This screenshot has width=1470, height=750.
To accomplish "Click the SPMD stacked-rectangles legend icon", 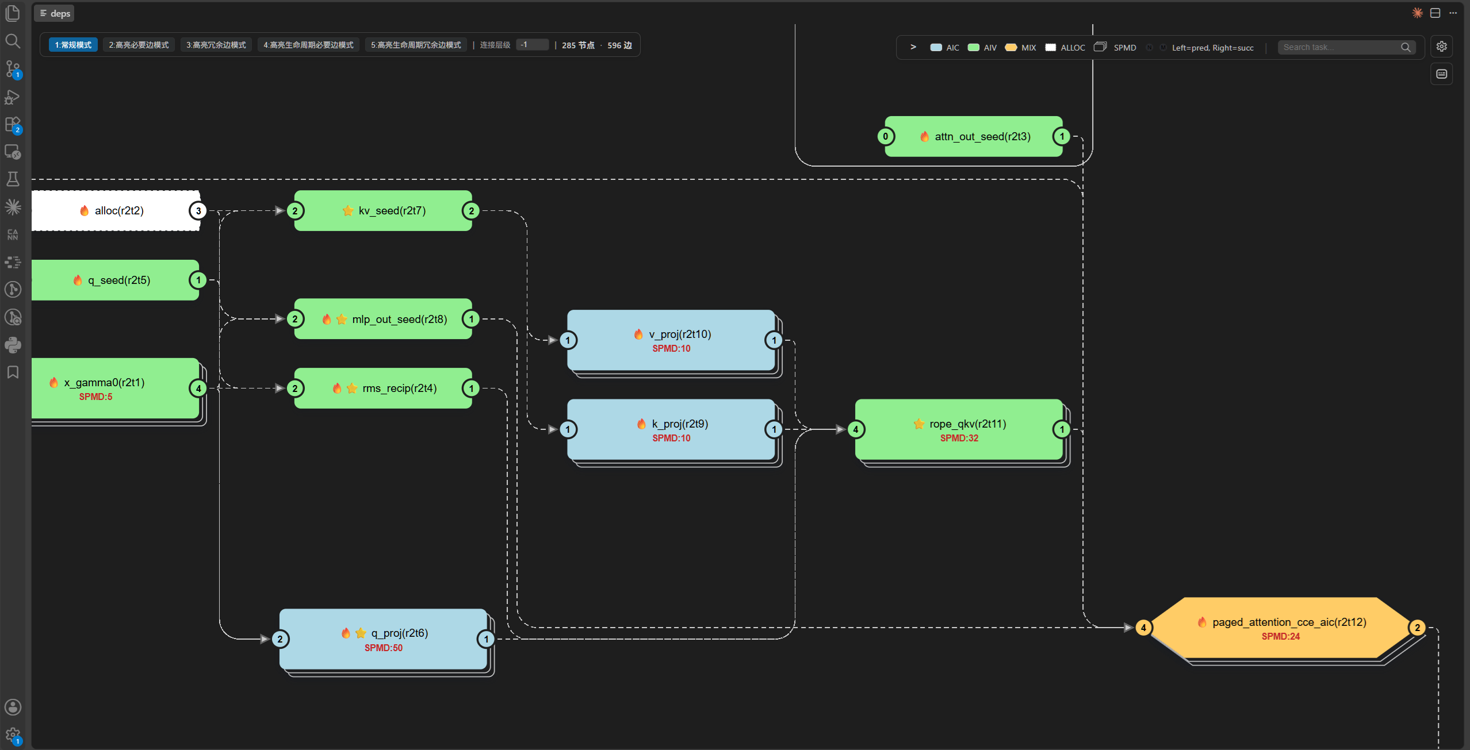I will [x=1100, y=47].
